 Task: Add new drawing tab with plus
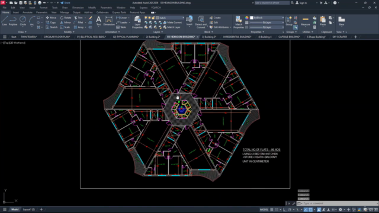(x=355, y=37)
